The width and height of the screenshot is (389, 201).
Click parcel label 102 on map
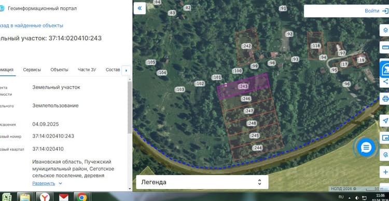pyautogui.click(x=200, y=84)
